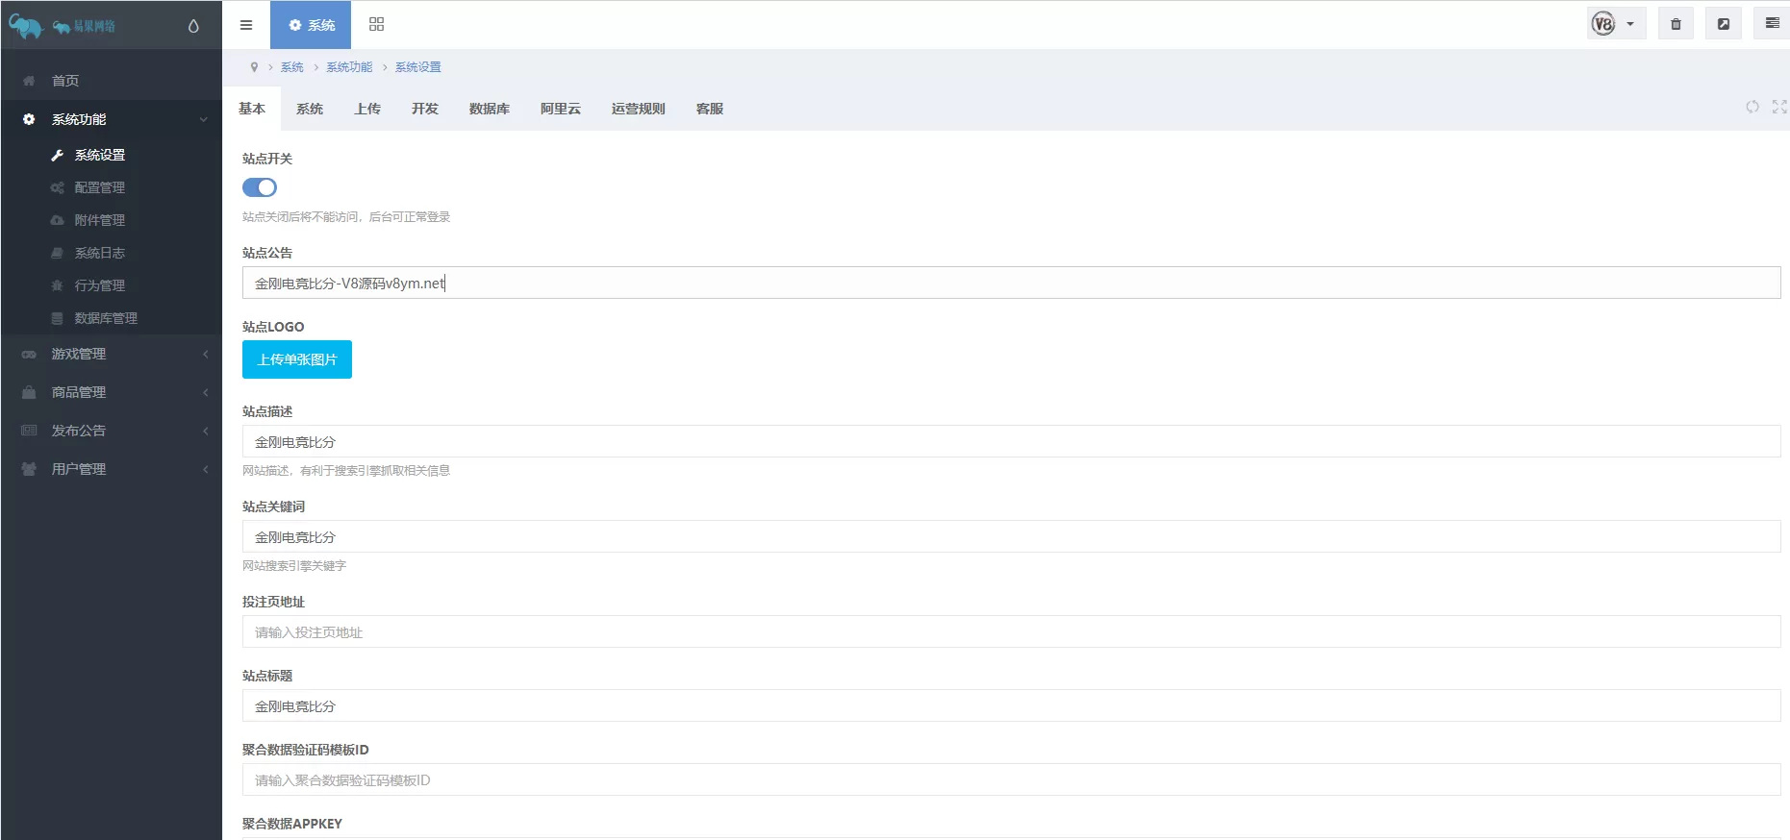Click the map marker breadcrumb icon
Image resolution: width=1790 pixels, height=840 pixels.
click(x=254, y=67)
